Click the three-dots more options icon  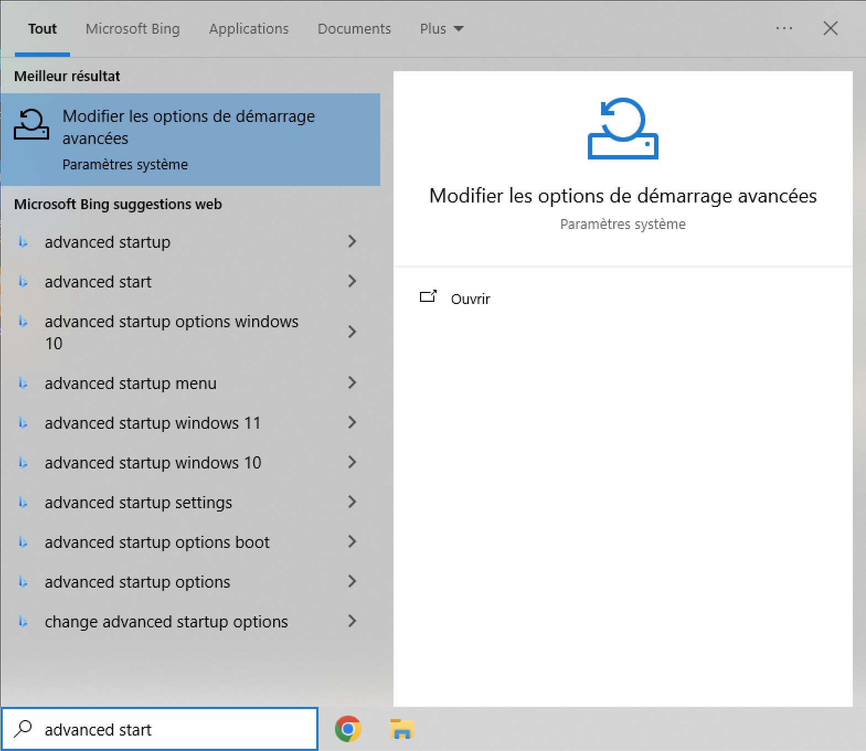784,28
